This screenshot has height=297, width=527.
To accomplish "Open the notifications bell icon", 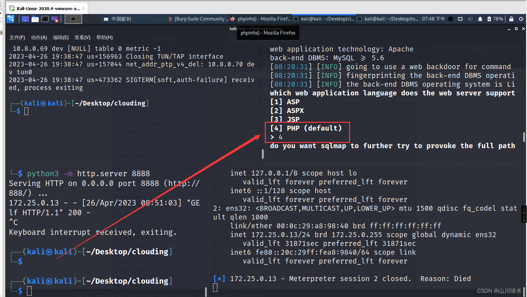I will pos(480,19).
